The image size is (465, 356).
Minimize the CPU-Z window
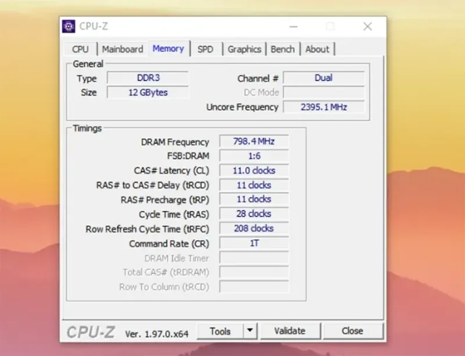pyautogui.click(x=294, y=27)
